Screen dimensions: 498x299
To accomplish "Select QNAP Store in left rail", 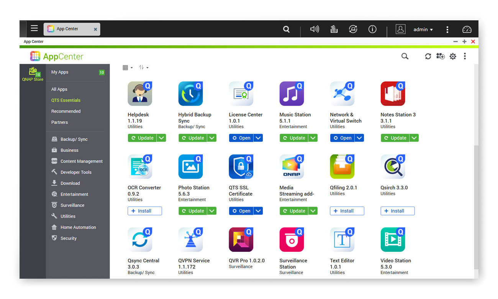I will click(33, 74).
